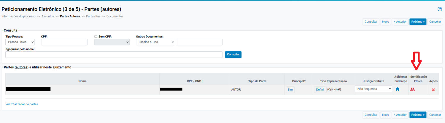Viewport: 445px width, 123px height.
Task: Click the Adicionar Endereço house icon
Action: [x=397, y=89]
